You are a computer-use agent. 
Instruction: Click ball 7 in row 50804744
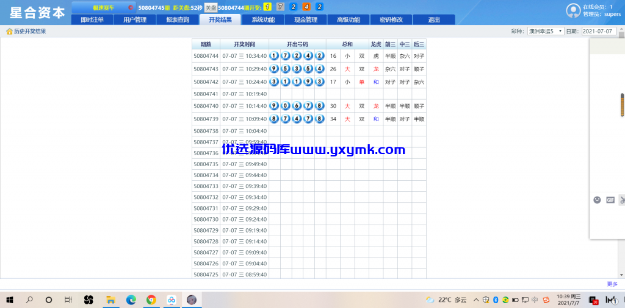tap(286, 56)
